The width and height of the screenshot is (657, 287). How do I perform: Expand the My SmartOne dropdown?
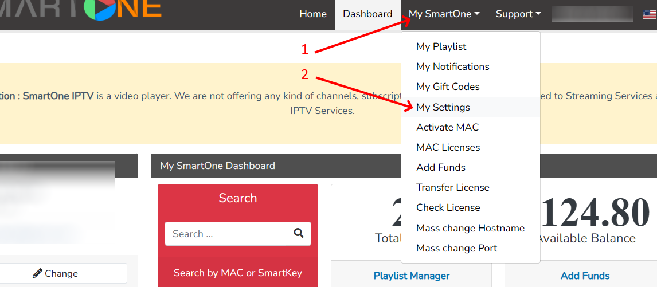[444, 14]
